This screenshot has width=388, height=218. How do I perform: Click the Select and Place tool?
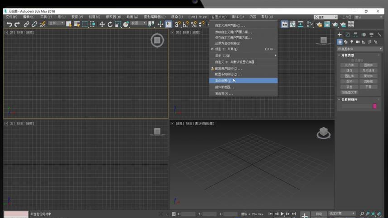(x=126, y=24)
